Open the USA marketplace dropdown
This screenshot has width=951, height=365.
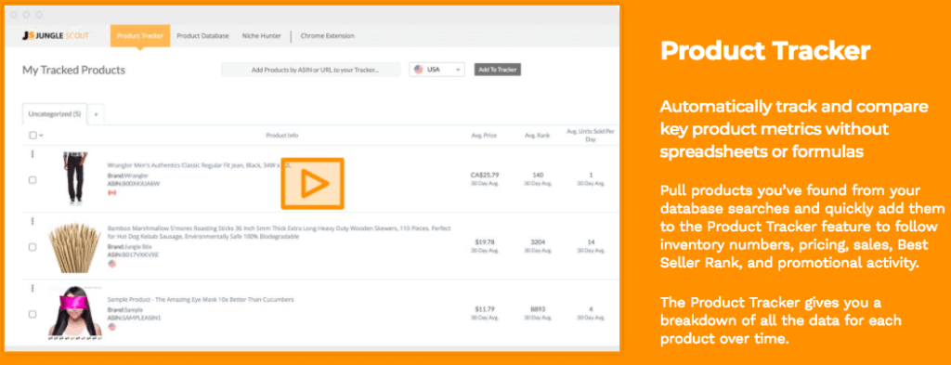click(x=436, y=70)
